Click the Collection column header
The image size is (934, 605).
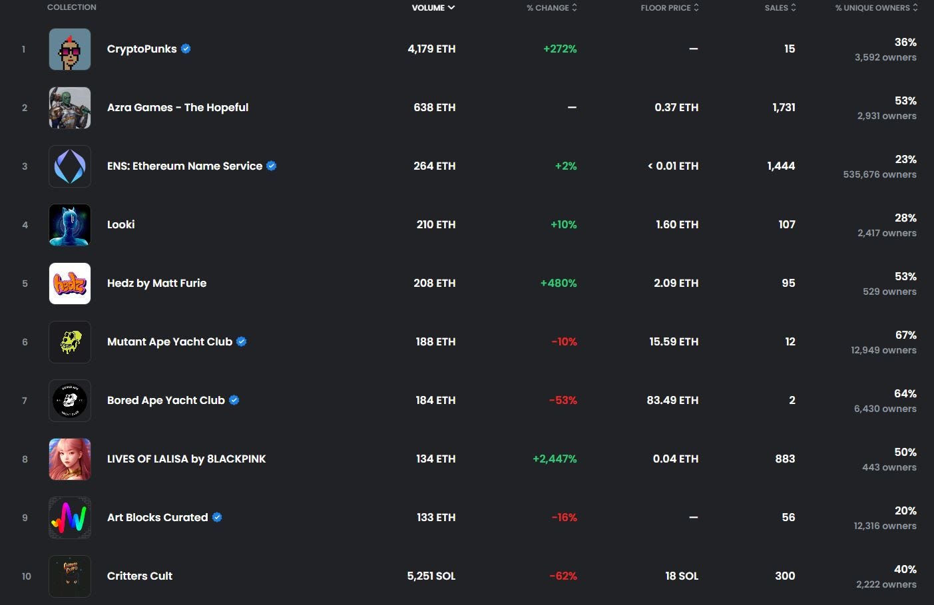72,7
